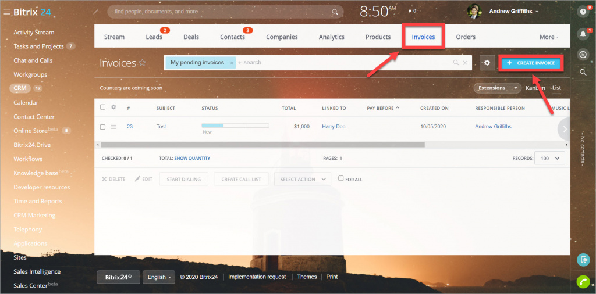Switch to List view
Image resolution: width=596 pixels, height=294 pixels.
pyautogui.click(x=556, y=88)
